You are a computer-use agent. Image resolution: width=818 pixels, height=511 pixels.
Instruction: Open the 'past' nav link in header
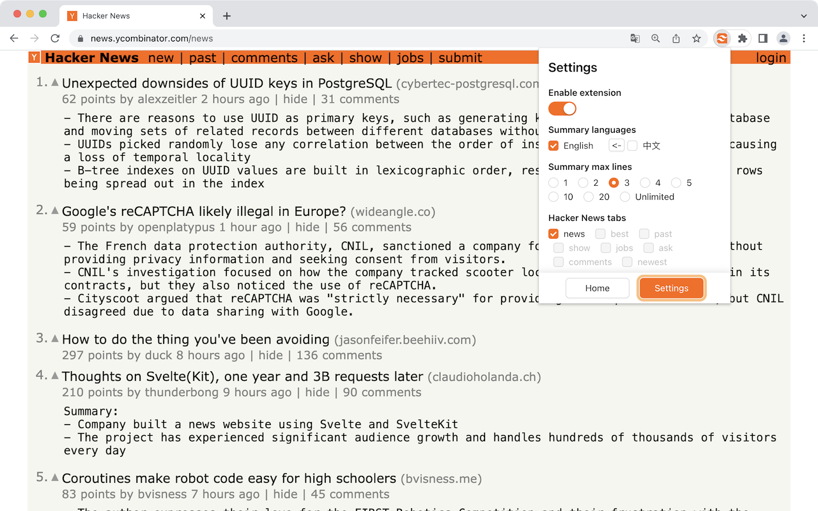tap(203, 57)
